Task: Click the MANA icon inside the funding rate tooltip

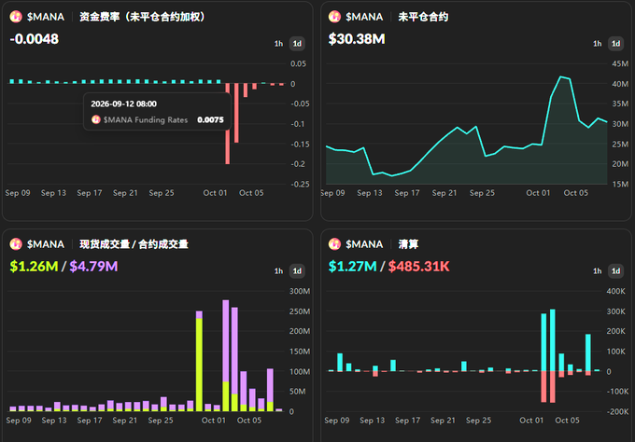Action: point(96,119)
